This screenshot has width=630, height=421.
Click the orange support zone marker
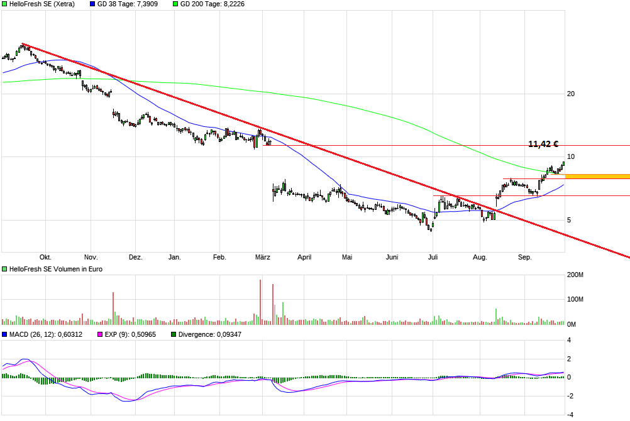[597, 177]
